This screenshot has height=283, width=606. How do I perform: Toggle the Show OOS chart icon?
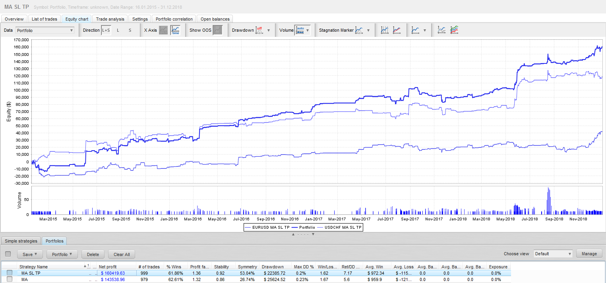(217, 30)
